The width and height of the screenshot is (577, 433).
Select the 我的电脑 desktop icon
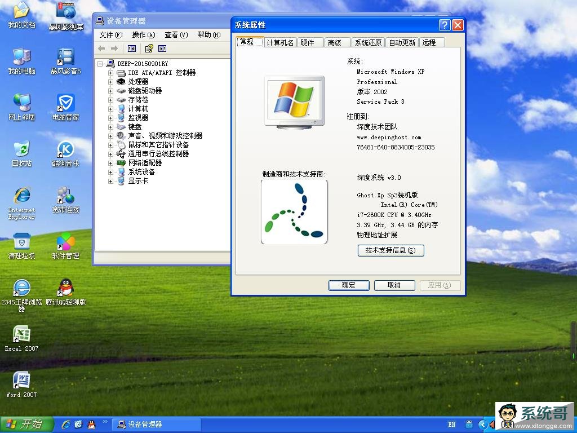coord(22,61)
